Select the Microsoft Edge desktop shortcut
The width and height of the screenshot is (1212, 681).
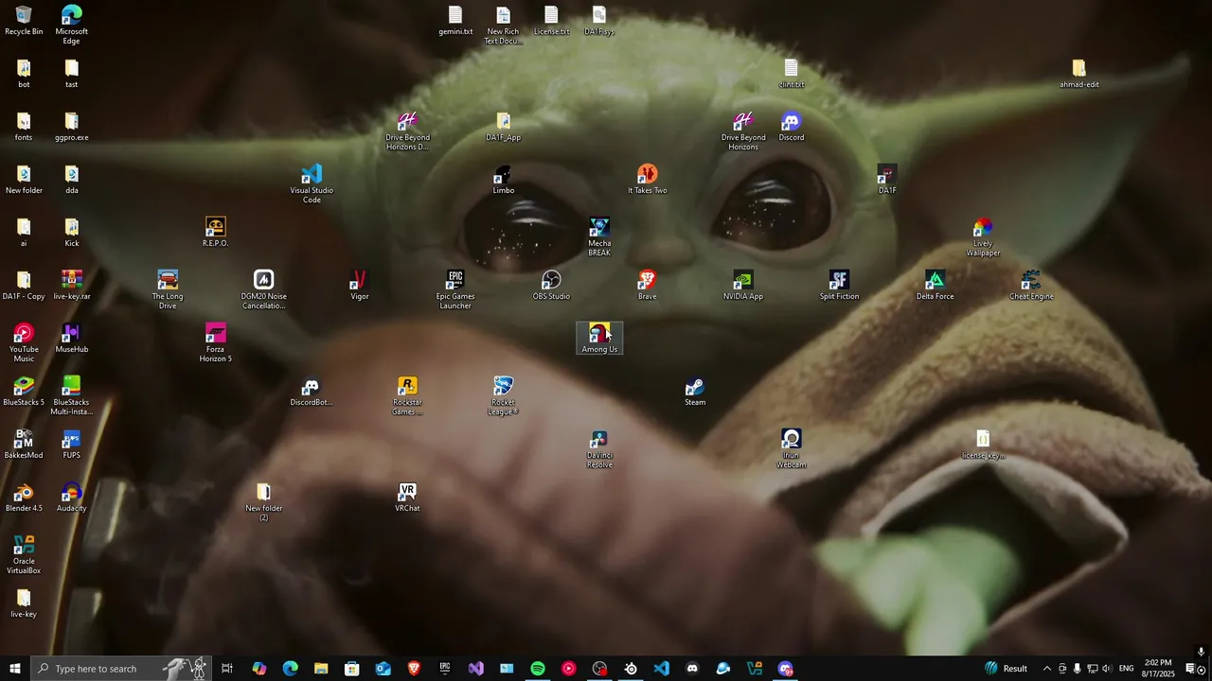pyautogui.click(x=71, y=26)
